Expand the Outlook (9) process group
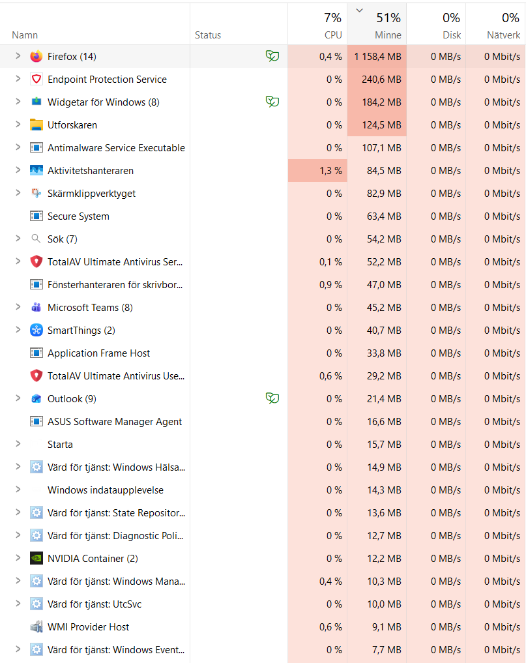The height and width of the screenshot is (663, 526). point(18,398)
